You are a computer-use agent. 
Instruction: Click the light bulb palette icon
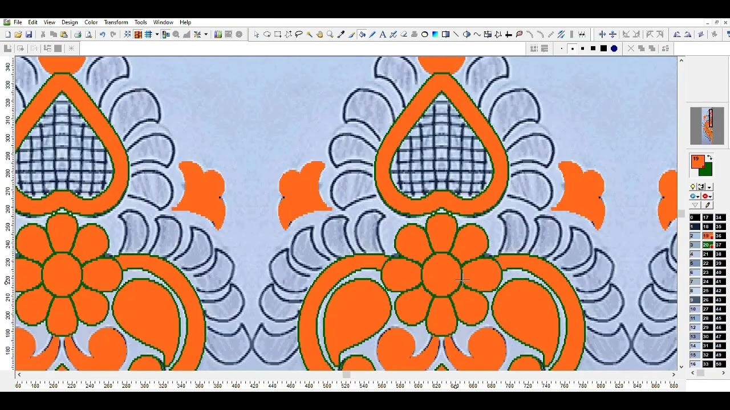[x=693, y=187]
